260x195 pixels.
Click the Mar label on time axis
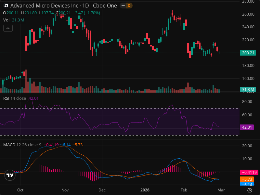(x=221, y=190)
